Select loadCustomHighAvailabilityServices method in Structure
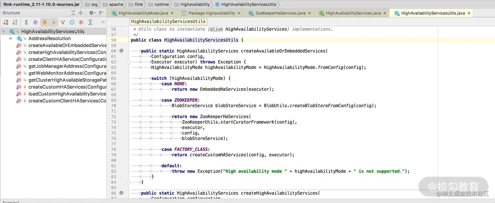This screenshot has height=203, width=495. click(x=67, y=94)
